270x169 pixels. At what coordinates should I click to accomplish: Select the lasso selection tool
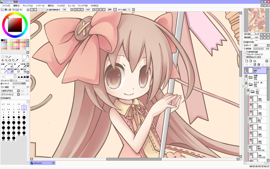(6, 57)
